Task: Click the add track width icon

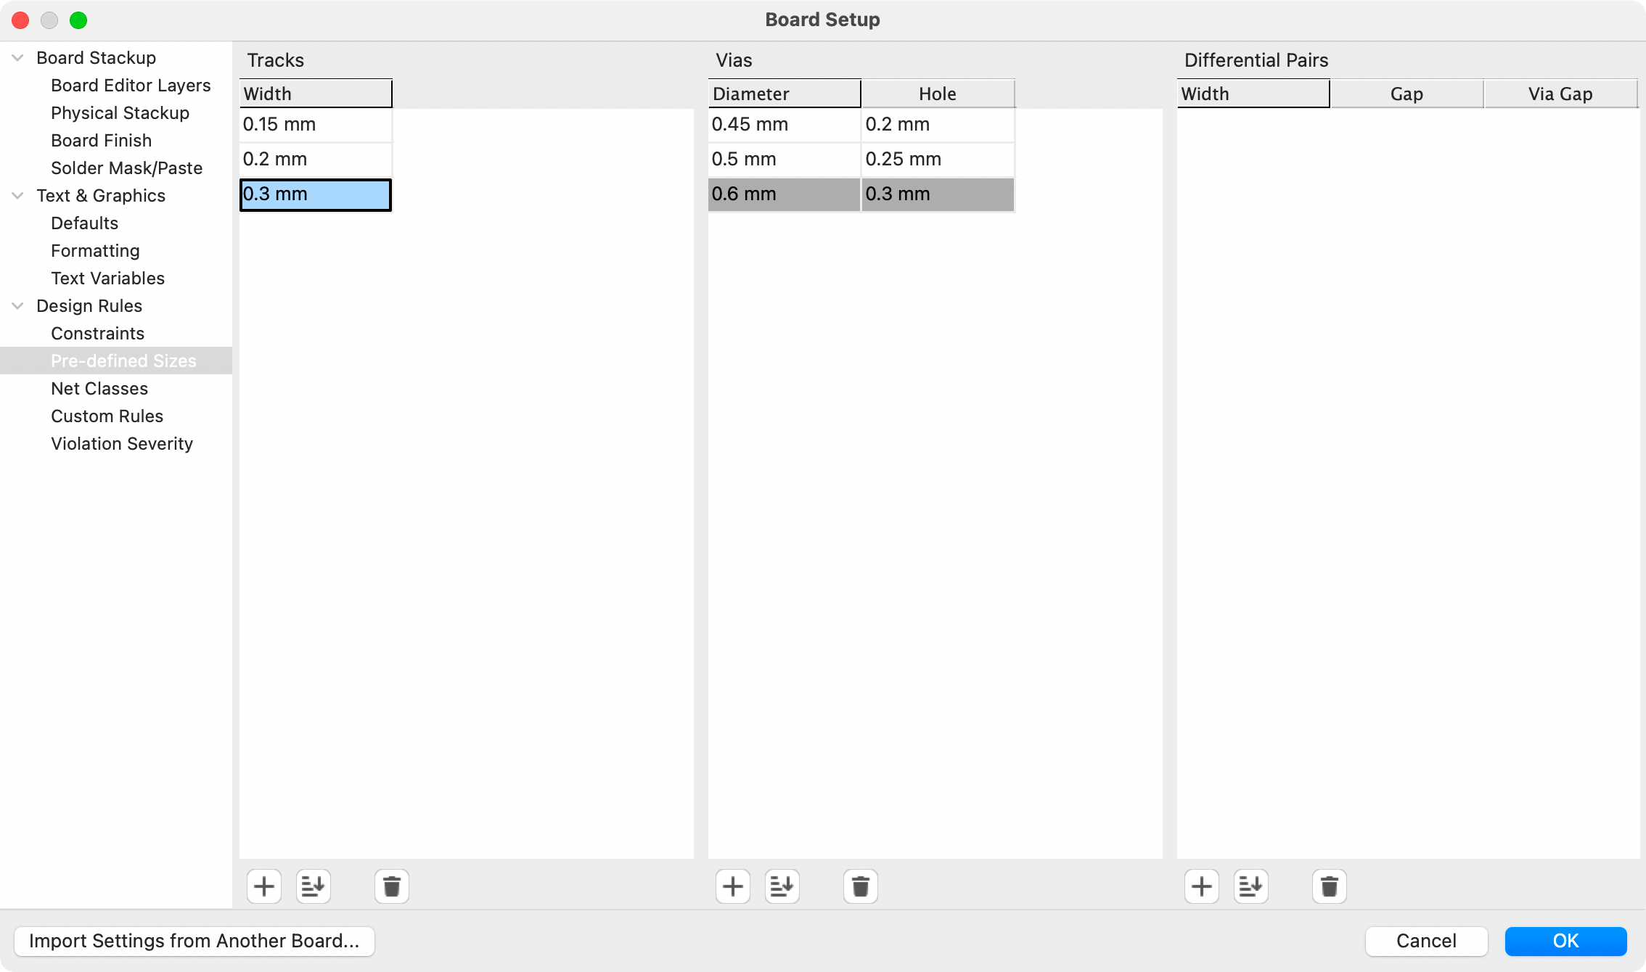Action: 264,885
